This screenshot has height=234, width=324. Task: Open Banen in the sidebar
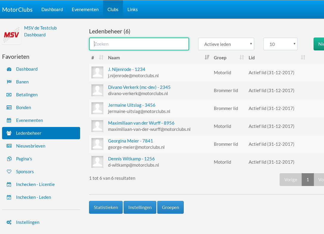pos(22,82)
